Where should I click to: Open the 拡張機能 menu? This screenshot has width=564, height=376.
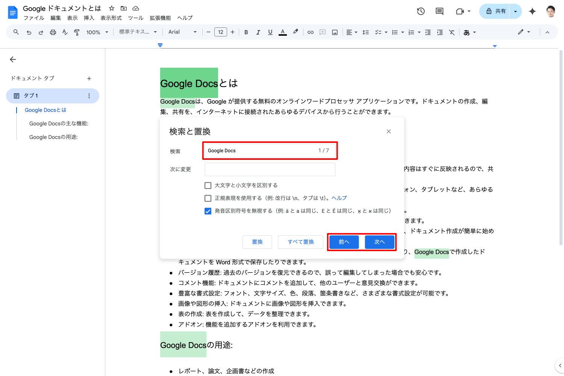(x=160, y=18)
